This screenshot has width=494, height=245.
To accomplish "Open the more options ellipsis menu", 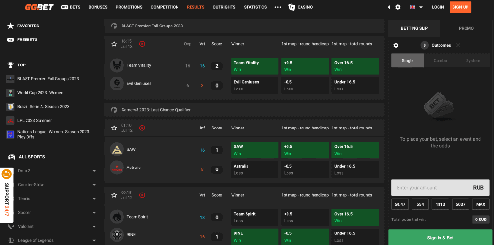I will [278, 7].
